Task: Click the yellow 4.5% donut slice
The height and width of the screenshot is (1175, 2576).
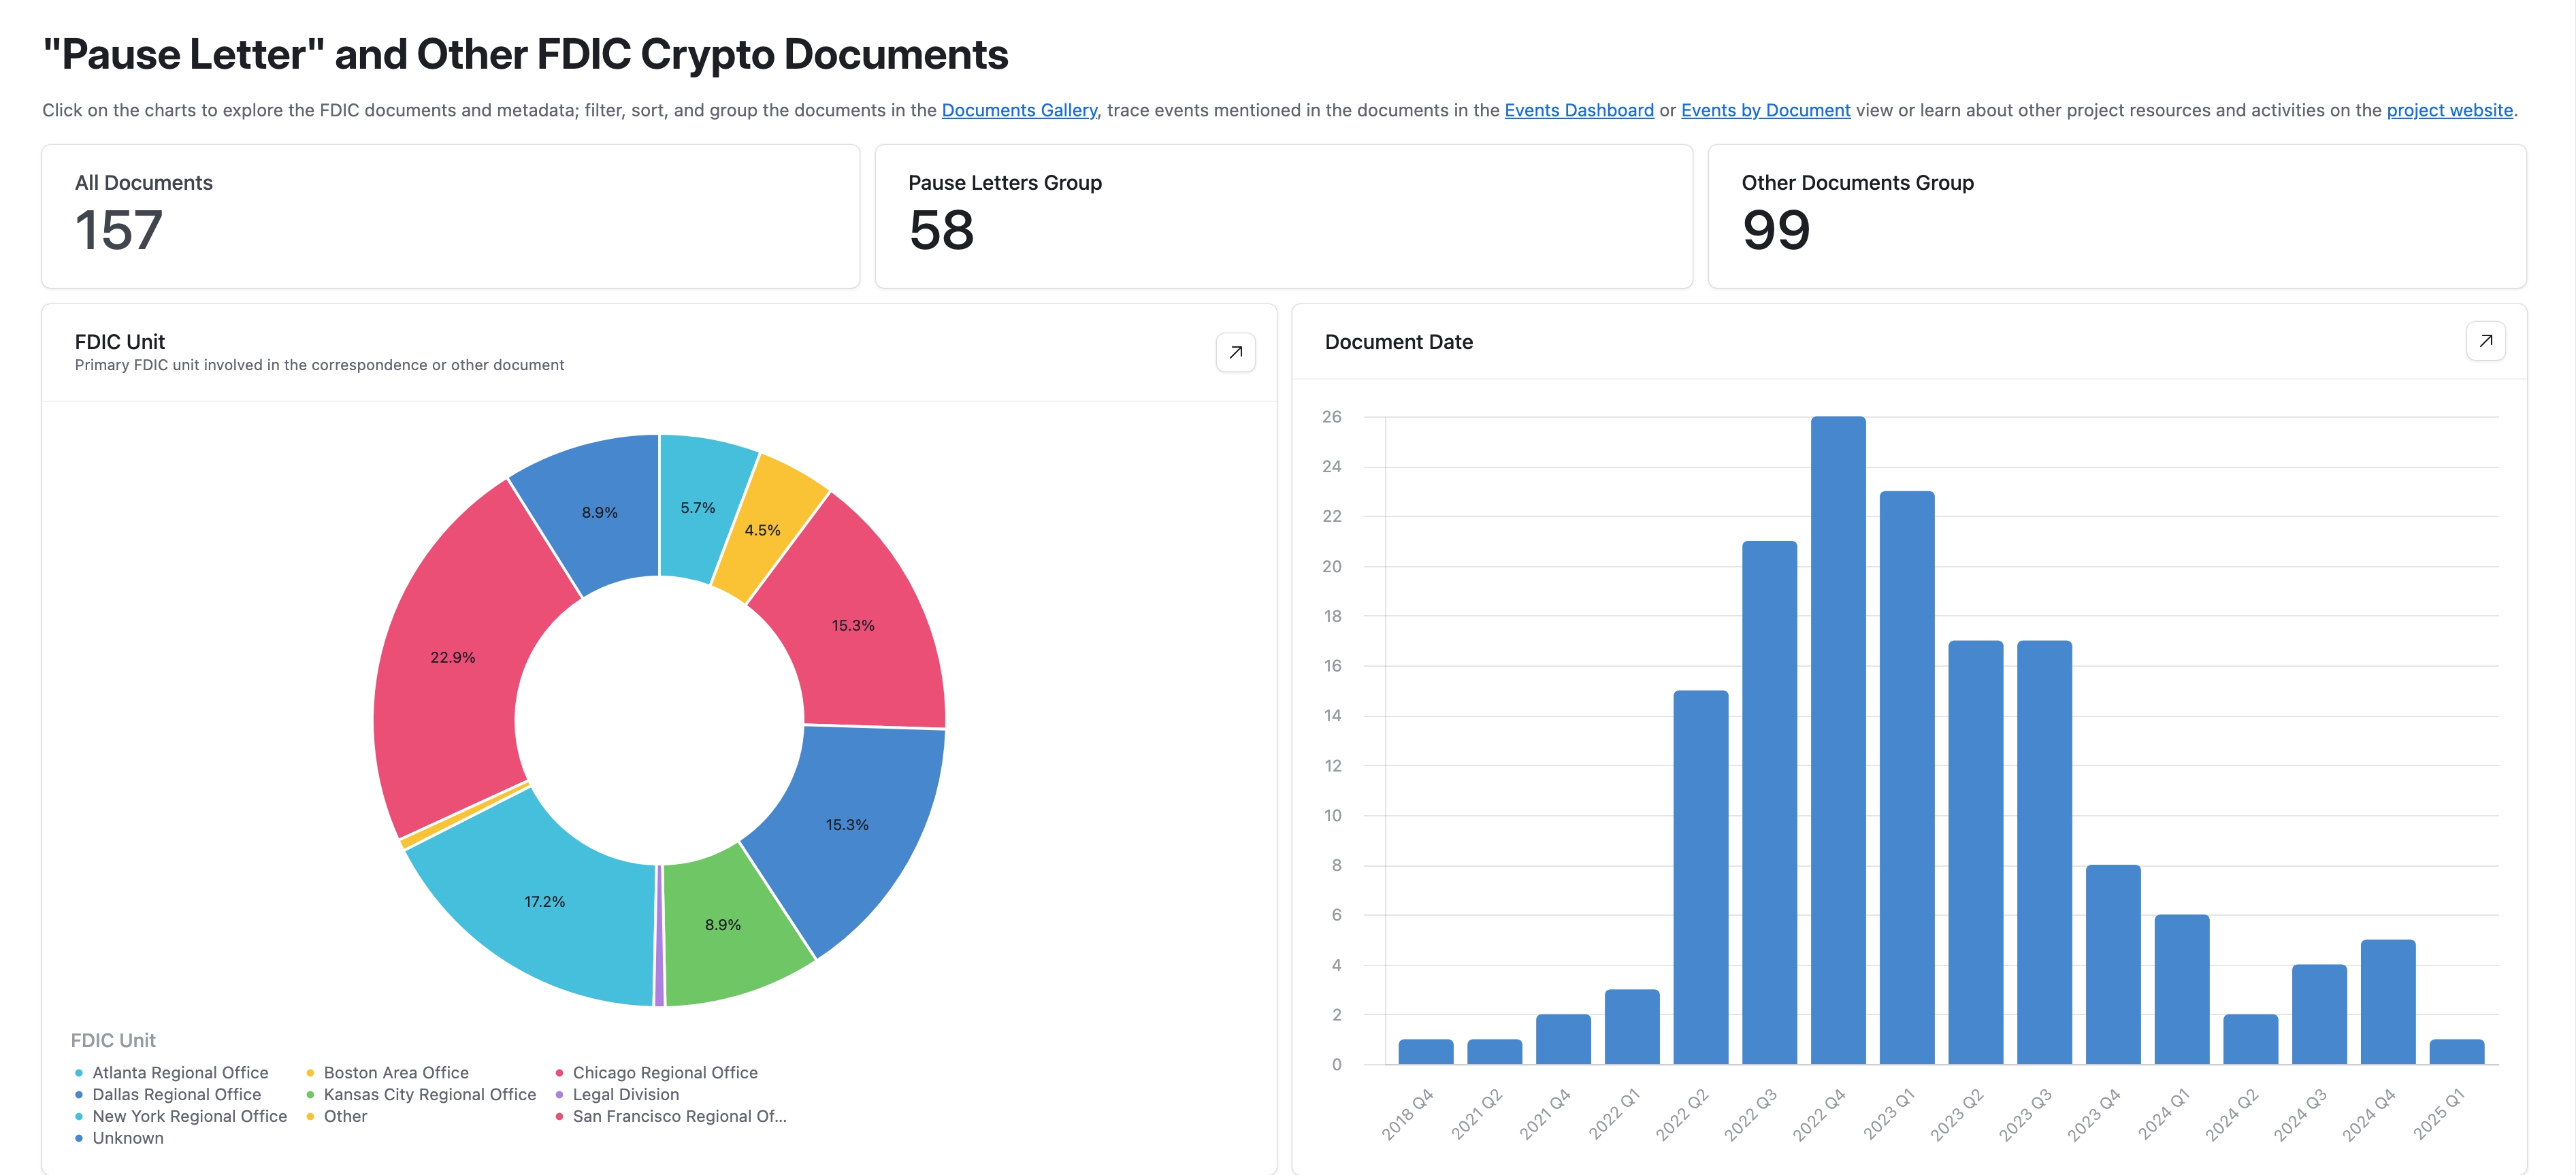Action: pyautogui.click(x=762, y=530)
